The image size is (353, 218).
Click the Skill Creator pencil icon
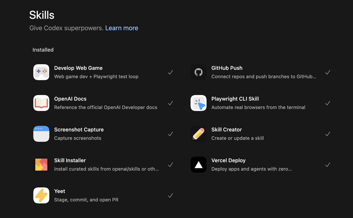point(199,134)
